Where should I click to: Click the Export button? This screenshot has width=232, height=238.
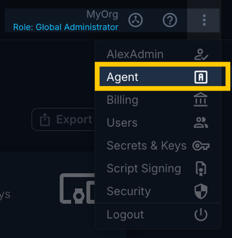point(63,120)
